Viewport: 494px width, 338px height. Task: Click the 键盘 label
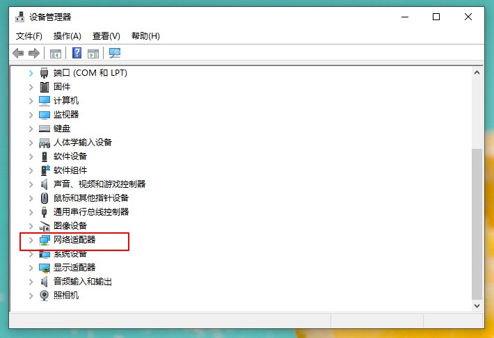(62, 129)
